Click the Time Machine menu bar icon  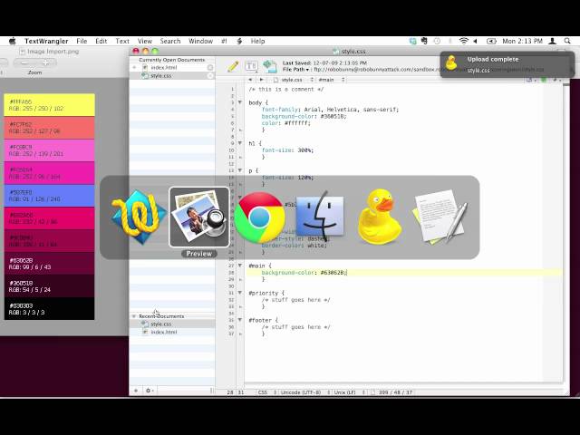(437, 41)
